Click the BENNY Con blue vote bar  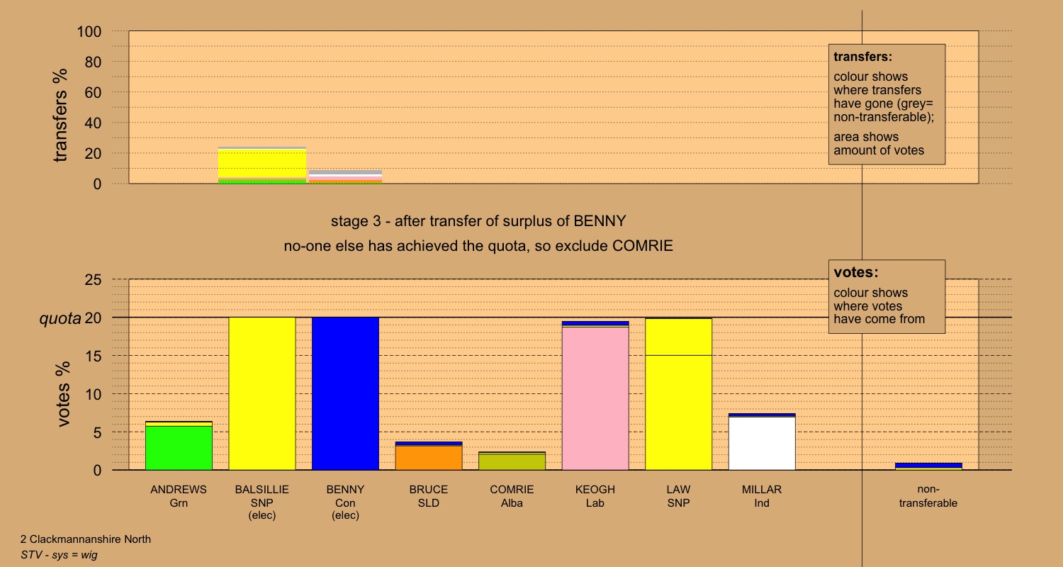point(346,393)
